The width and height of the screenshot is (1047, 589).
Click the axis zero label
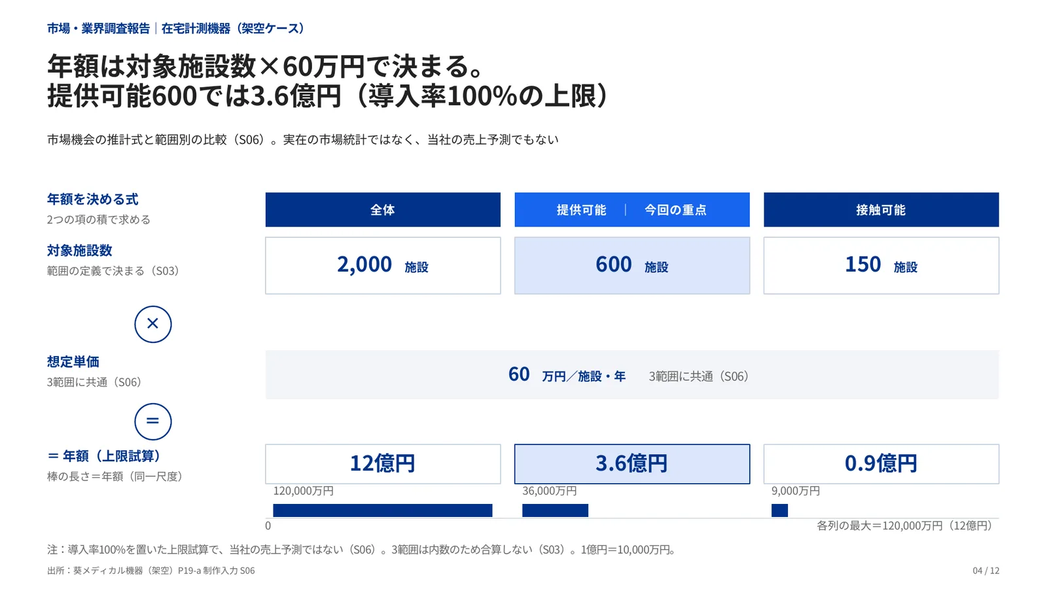click(x=268, y=526)
